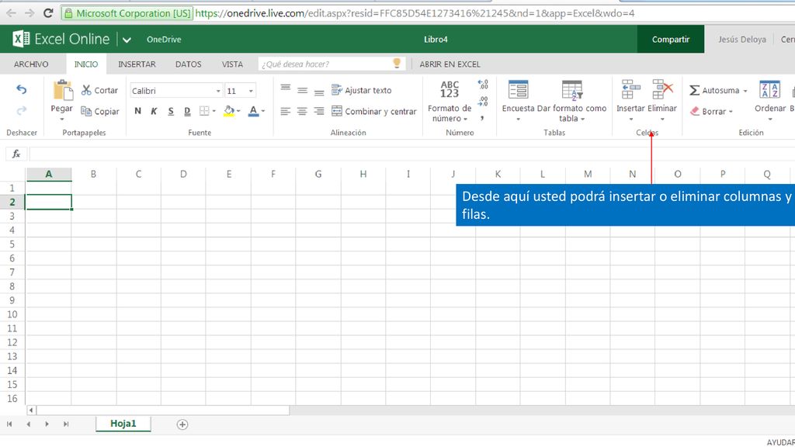The height and width of the screenshot is (447, 795).
Task: Apply comma thousands separator style
Action: pos(482,118)
